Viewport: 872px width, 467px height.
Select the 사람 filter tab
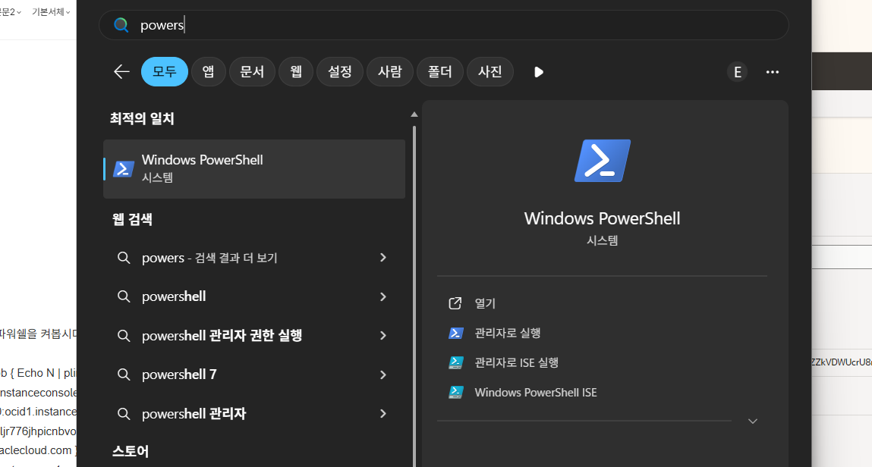click(390, 71)
